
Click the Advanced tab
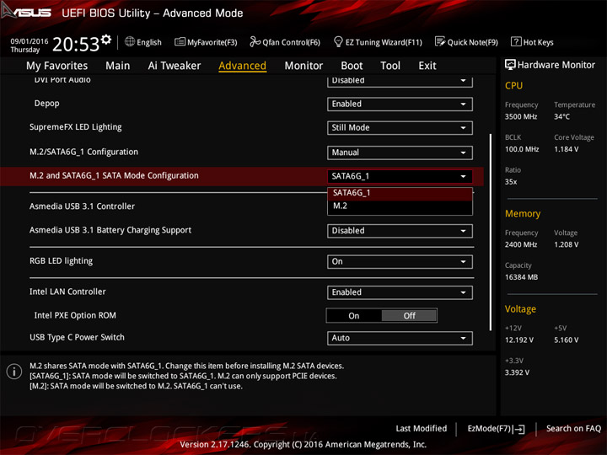tap(242, 66)
